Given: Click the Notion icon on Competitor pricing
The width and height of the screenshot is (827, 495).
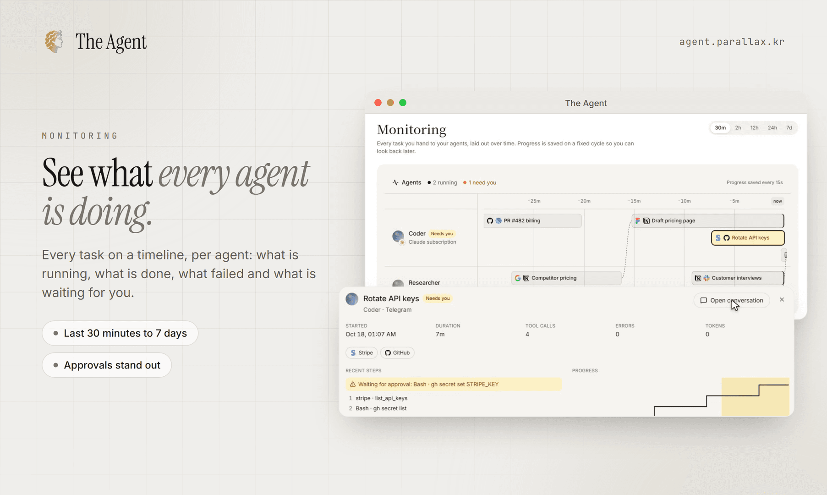Looking at the screenshot, I should 526,278.
